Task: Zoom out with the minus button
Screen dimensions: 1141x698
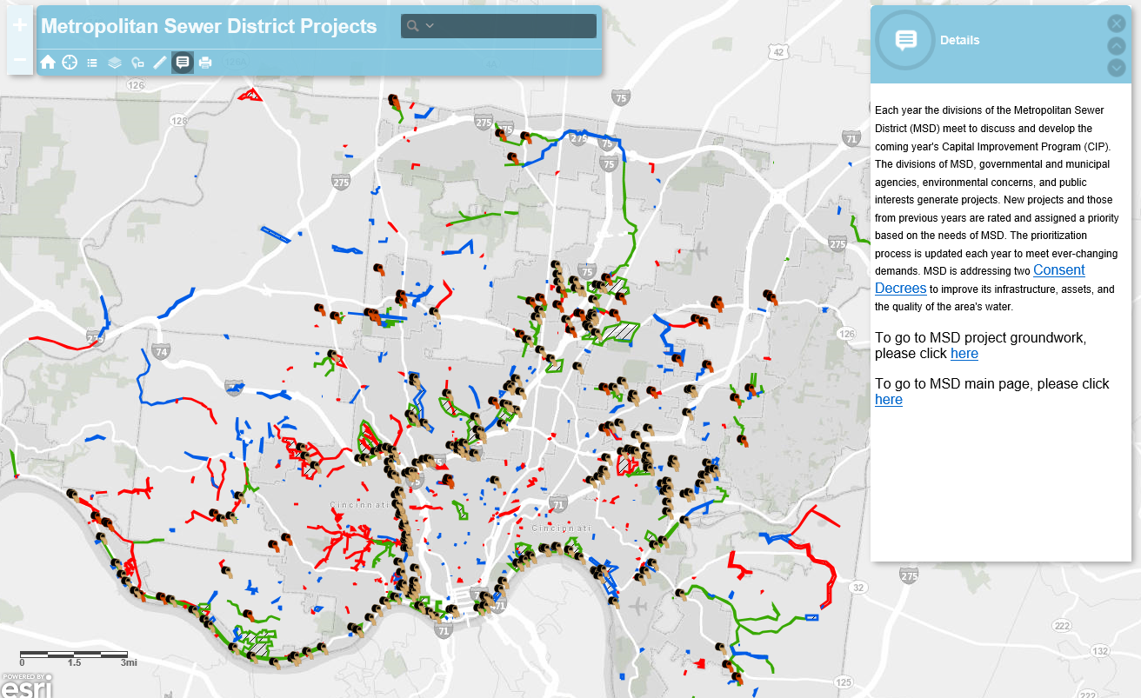Action: pos(20,59)
